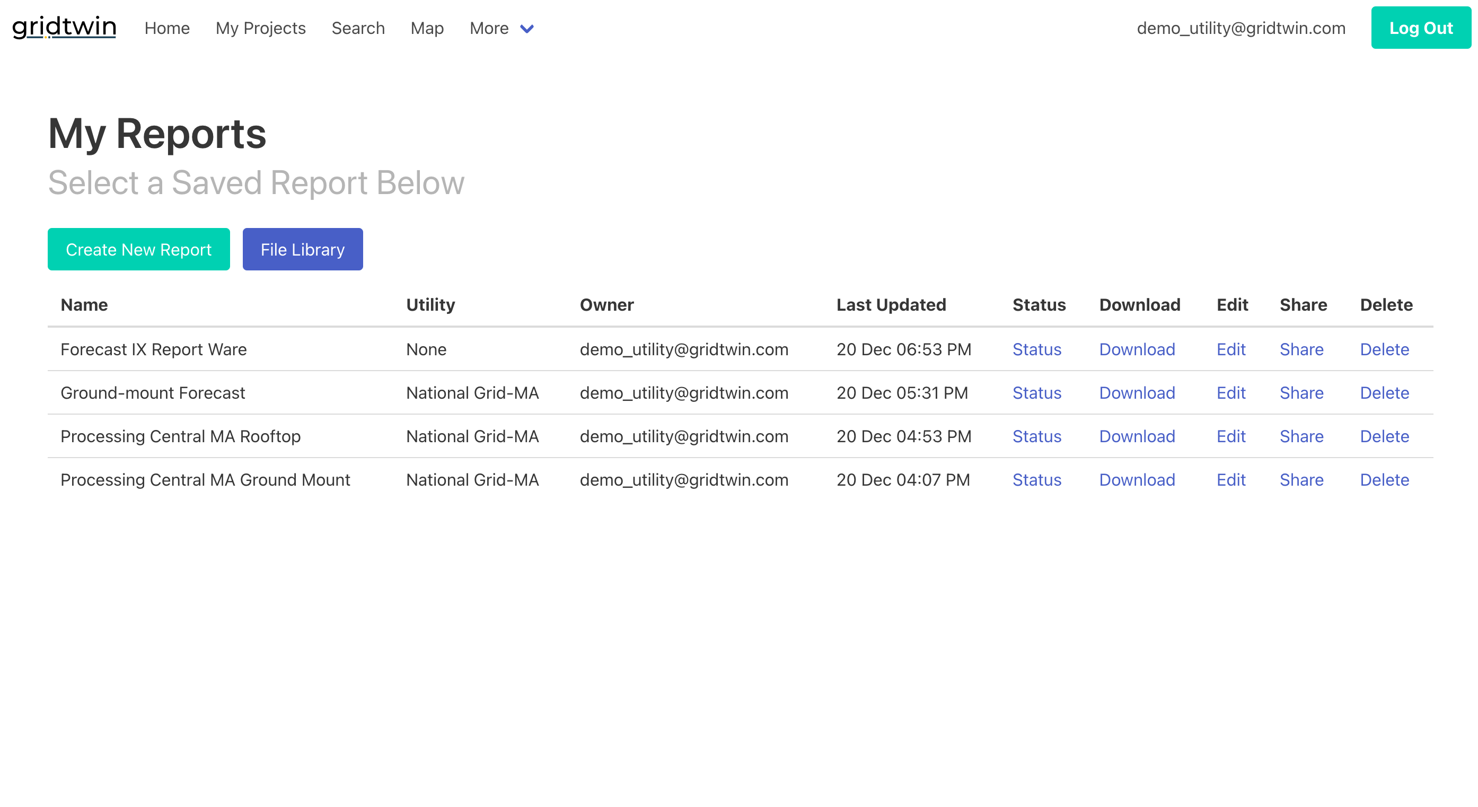Screen dimensions: 1478x807
Task: Share the Processing Central MA Ground Mount report
Action: (x=1302, y=480)
